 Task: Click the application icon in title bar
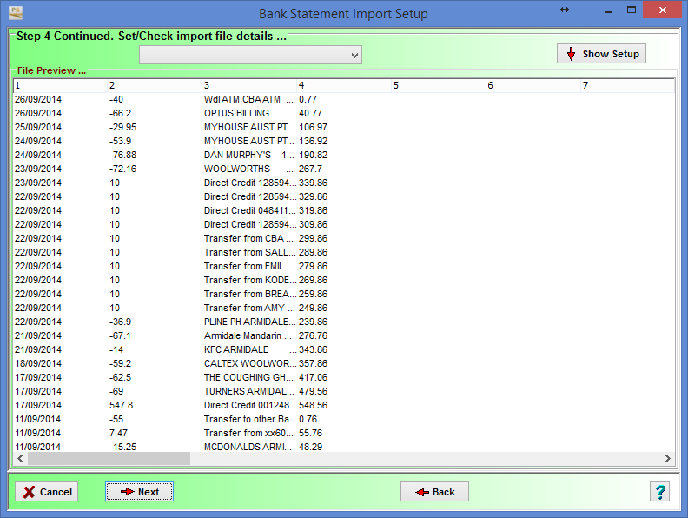point(16,13)
